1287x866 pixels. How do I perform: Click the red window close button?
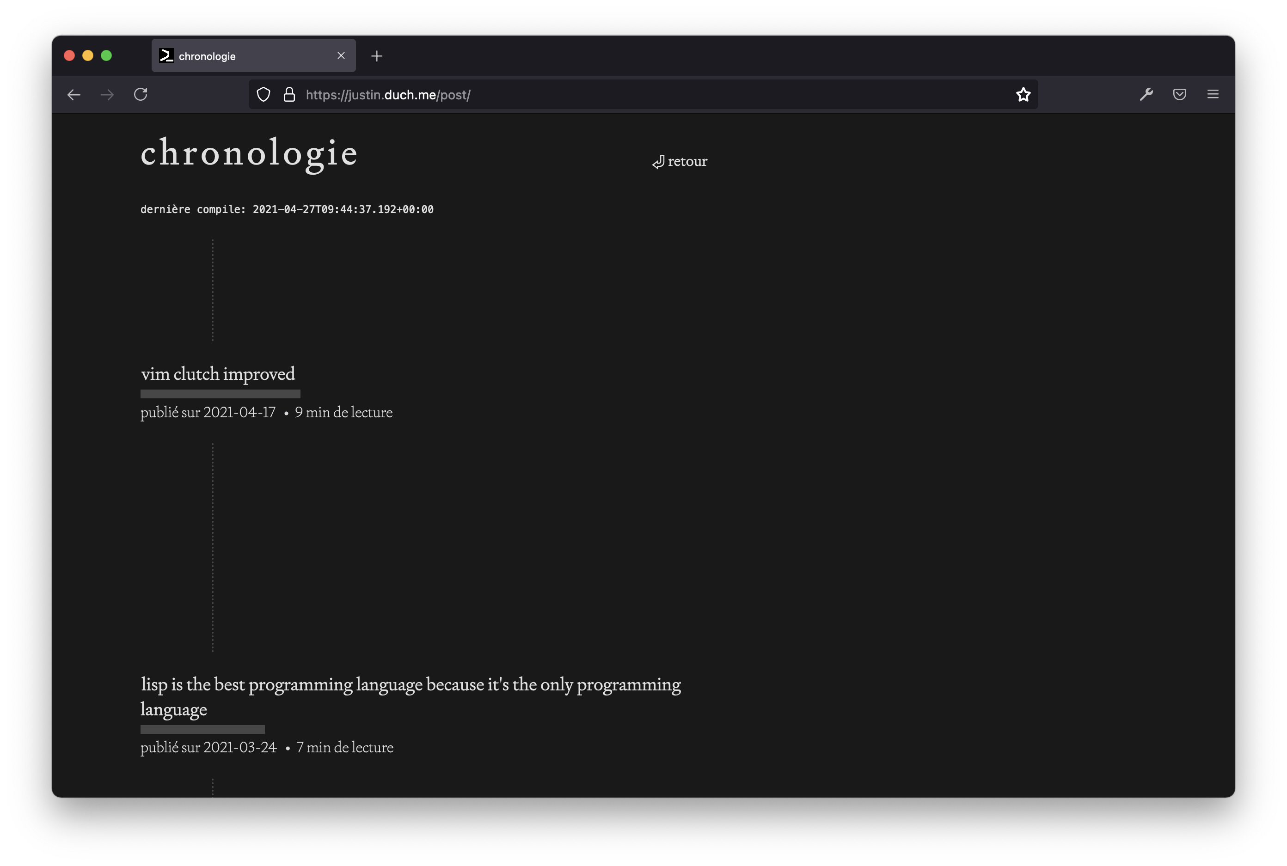70,56
